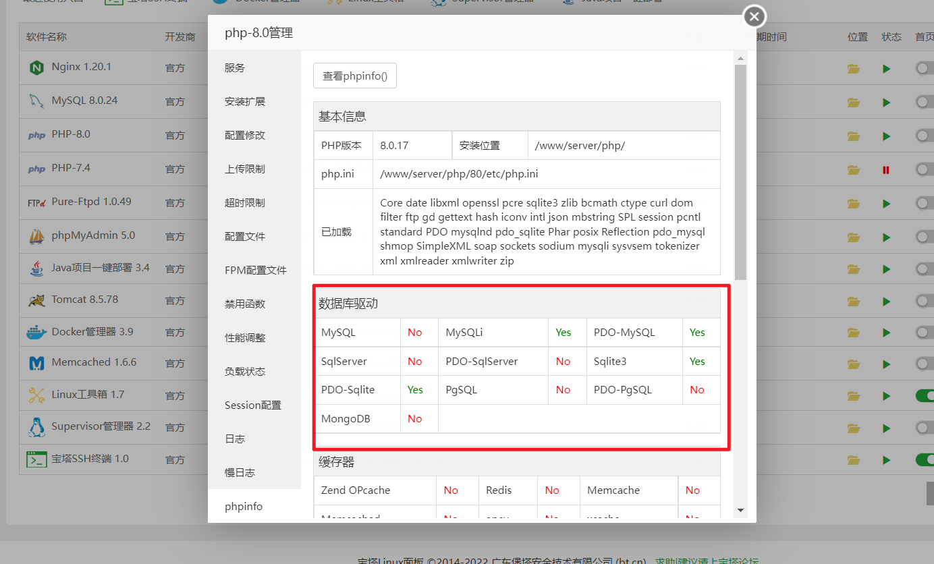The image size is (934, 564).
Task: Click the dialog scrollbar down arrow
Action: tap(740, 510)
